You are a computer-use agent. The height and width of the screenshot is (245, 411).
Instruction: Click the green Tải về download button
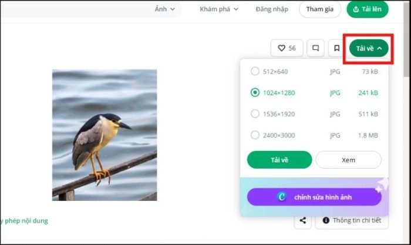[x=279, y=160]
